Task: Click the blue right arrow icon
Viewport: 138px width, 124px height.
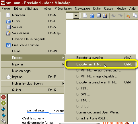Action: [x=3, y=115]
